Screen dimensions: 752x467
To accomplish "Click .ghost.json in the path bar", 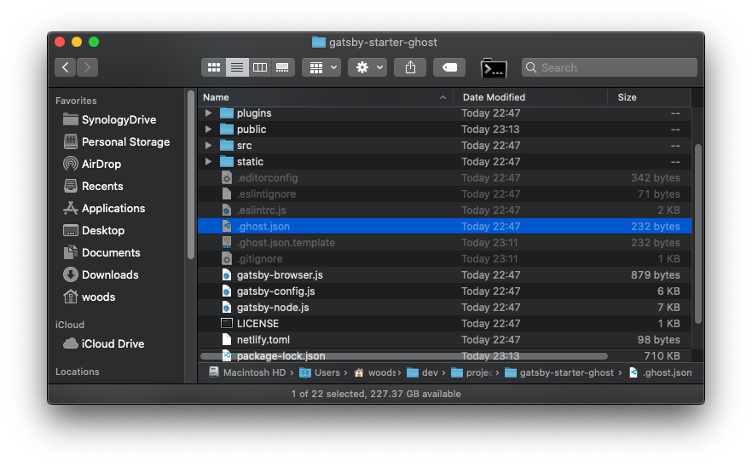I will tap(661, 372).
